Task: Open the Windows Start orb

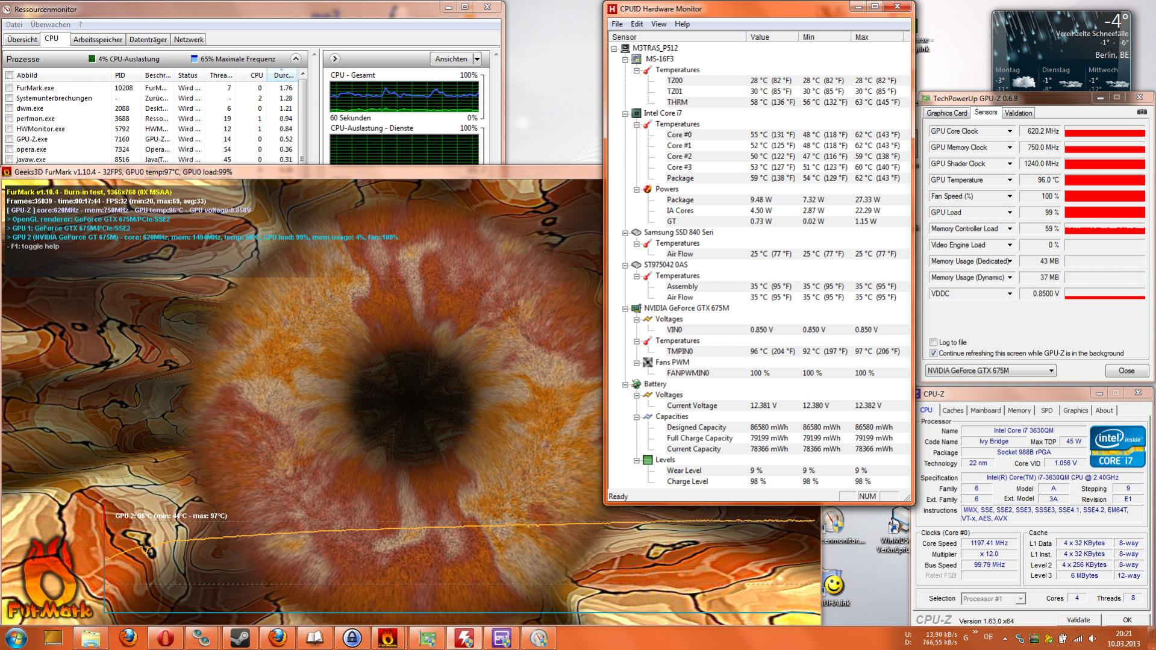Action: pos(16,637)
